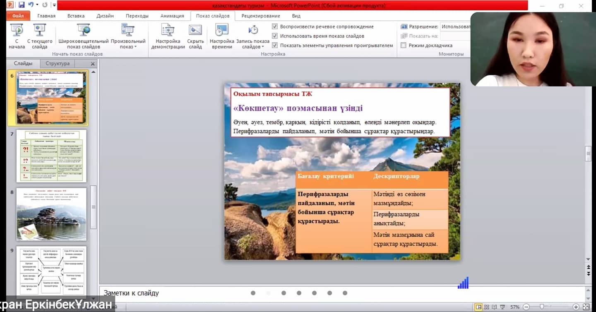Image resolution: width=596 pixels, height=312 pixels.
Task: Open 'Широковещательный показ слайдов' icon
Action: coord(83,31)
